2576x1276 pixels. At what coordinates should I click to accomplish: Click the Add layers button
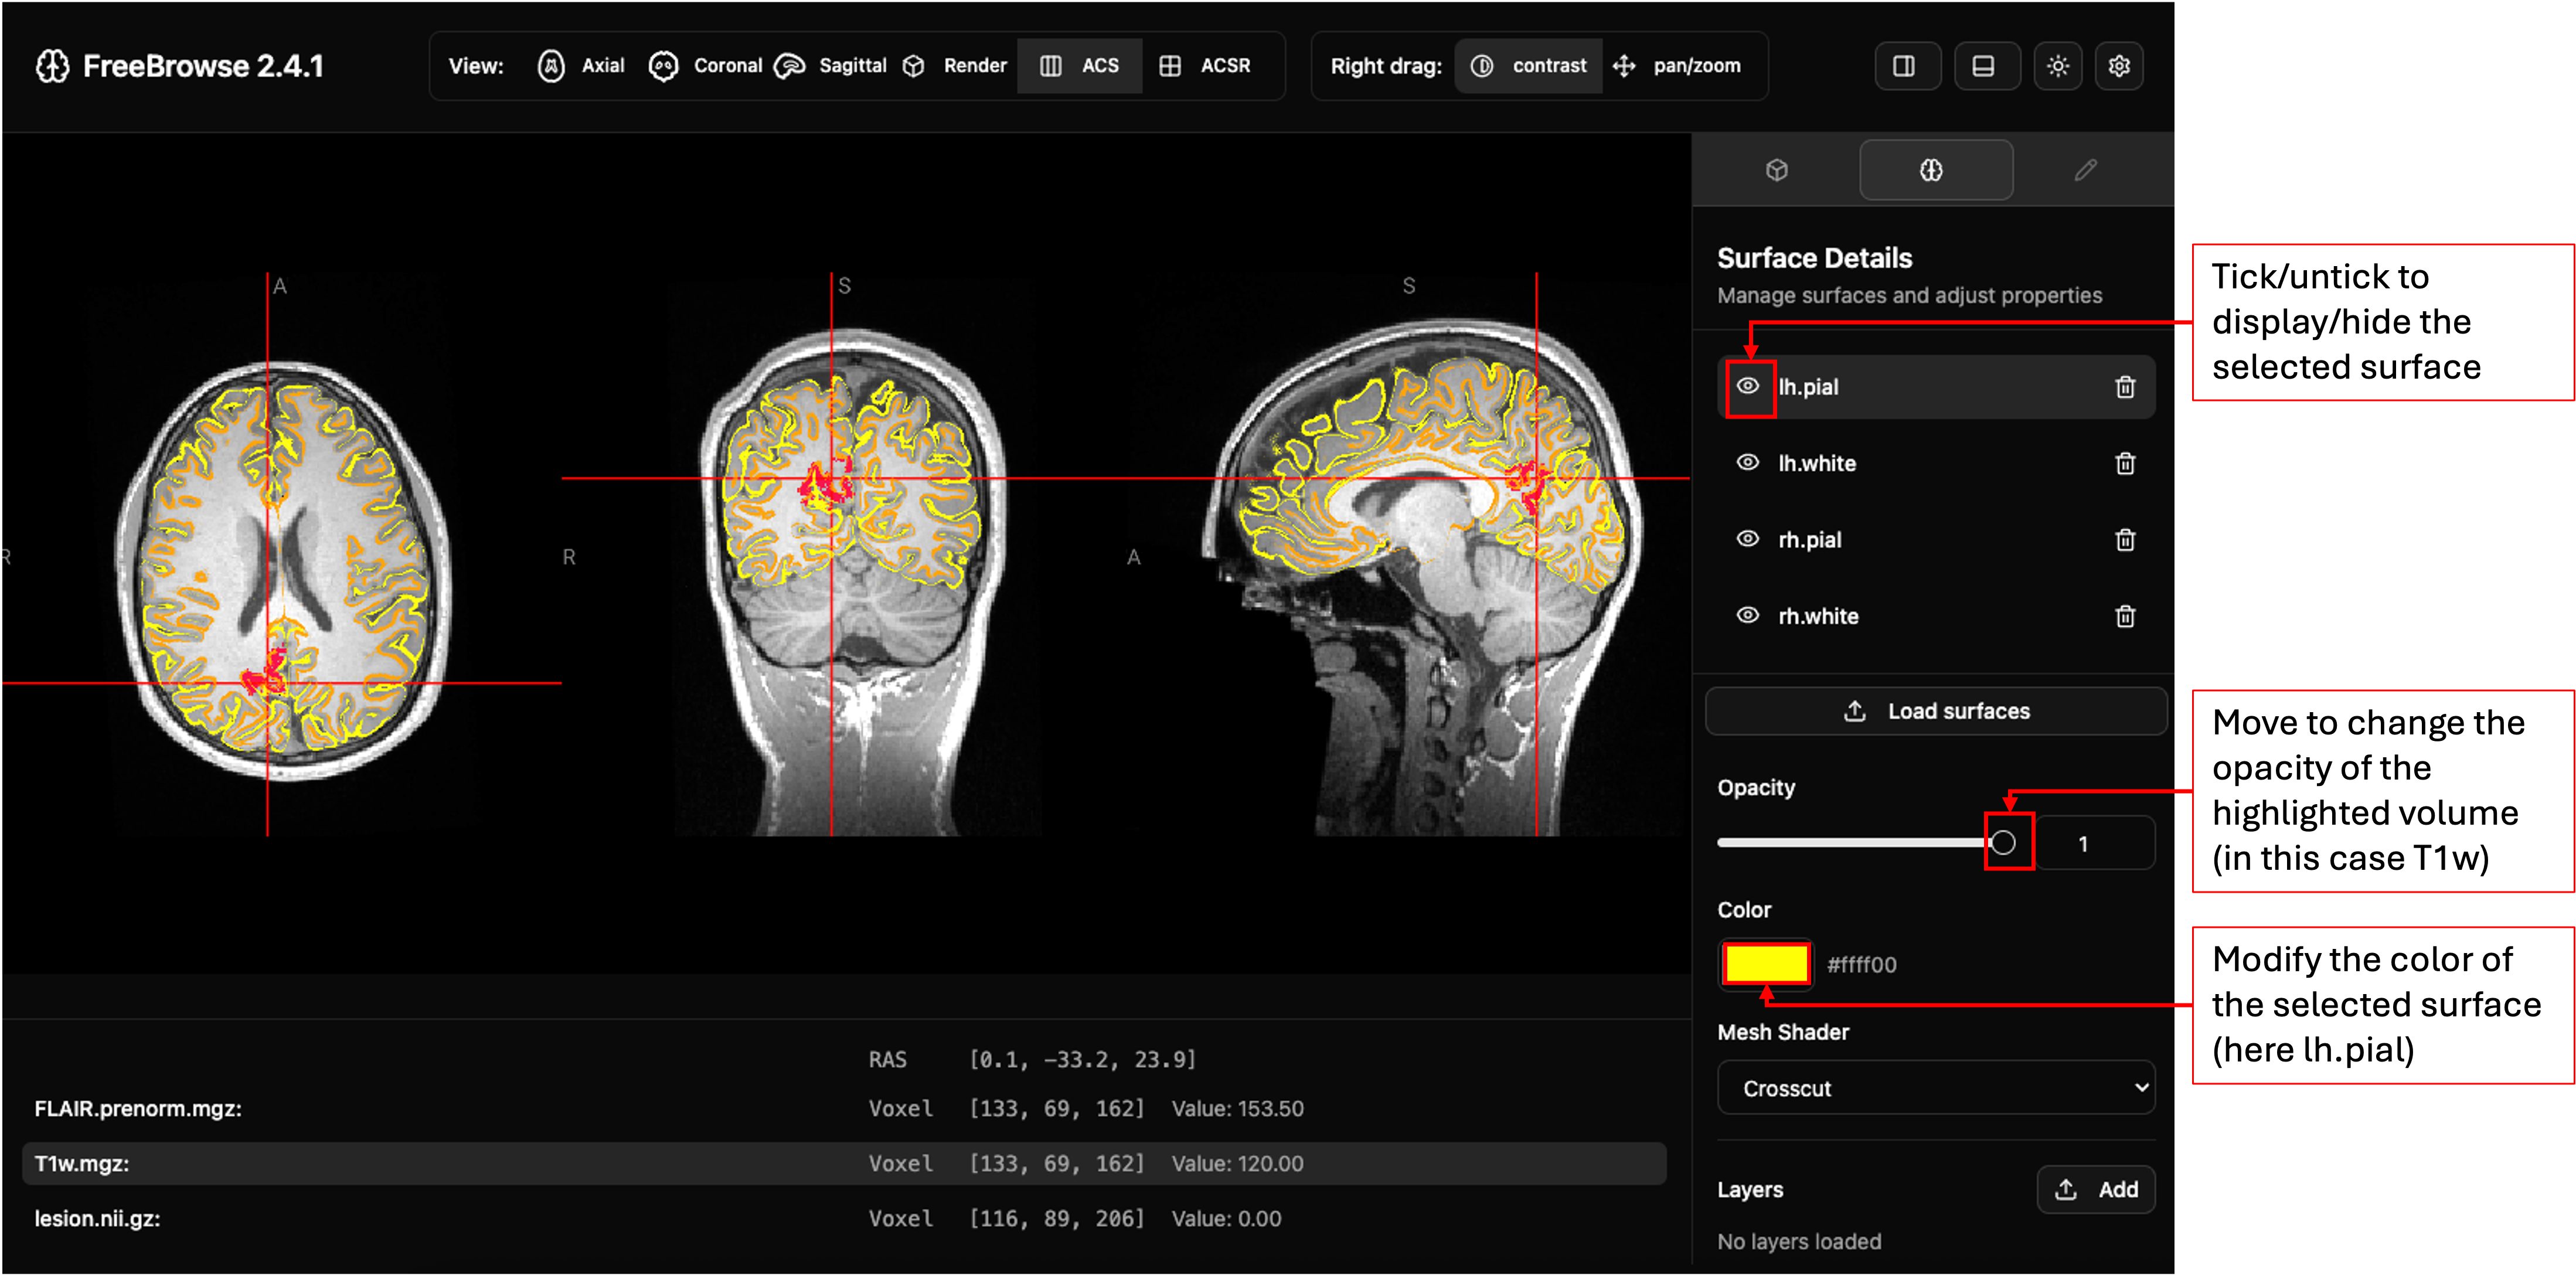2096,1190
